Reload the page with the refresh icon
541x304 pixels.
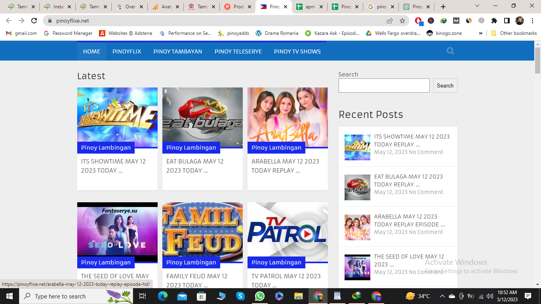pyautogui.click(x=34, y=21)
